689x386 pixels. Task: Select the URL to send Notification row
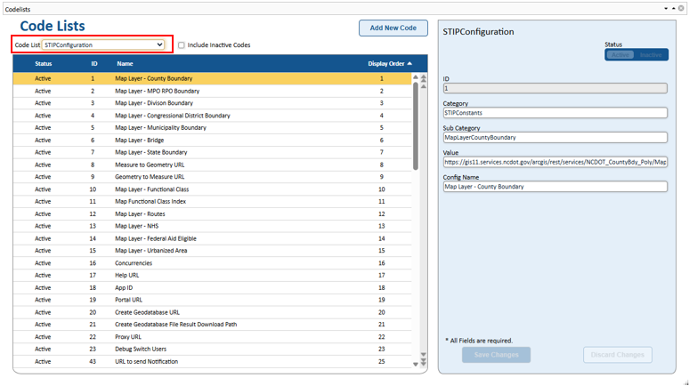coord(212,361)
